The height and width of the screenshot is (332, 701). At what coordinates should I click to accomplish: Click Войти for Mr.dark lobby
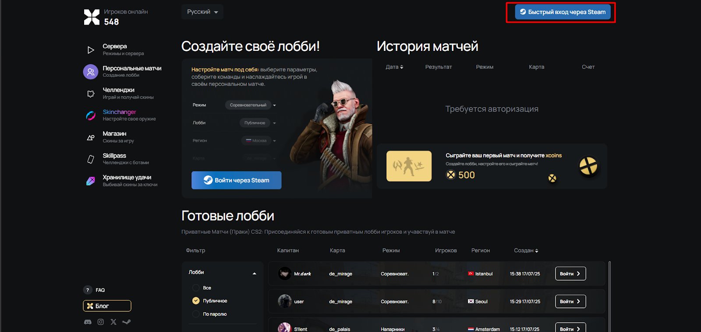click(x=570, y=274)
